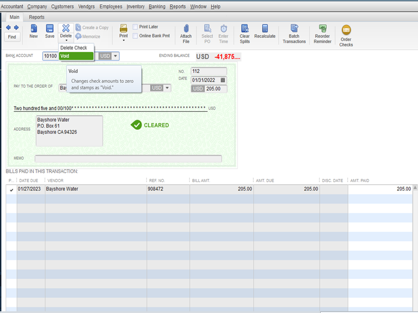This screenshot has height=313, width=418.
Task: Click Create a Copy
Action: [92, 27]
